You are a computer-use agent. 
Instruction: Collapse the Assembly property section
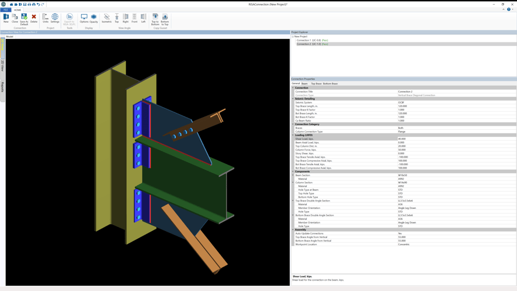(293, 230)
